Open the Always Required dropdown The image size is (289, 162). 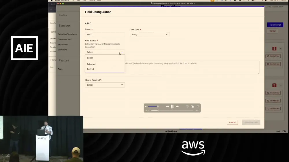(x=105, y=85)
